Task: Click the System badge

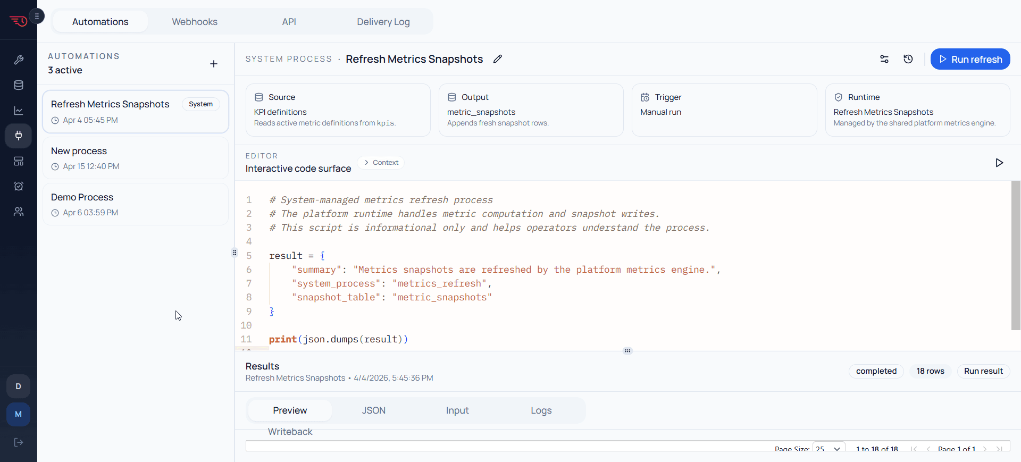Action: [200, 104]
